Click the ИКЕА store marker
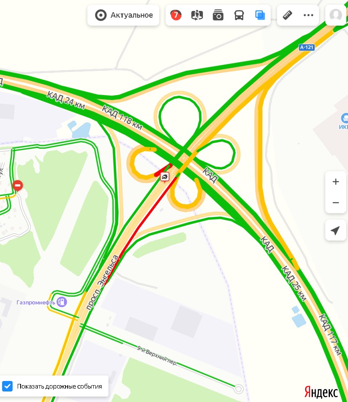Viewport: 348px width, 402px height. (x=344, y=121)
